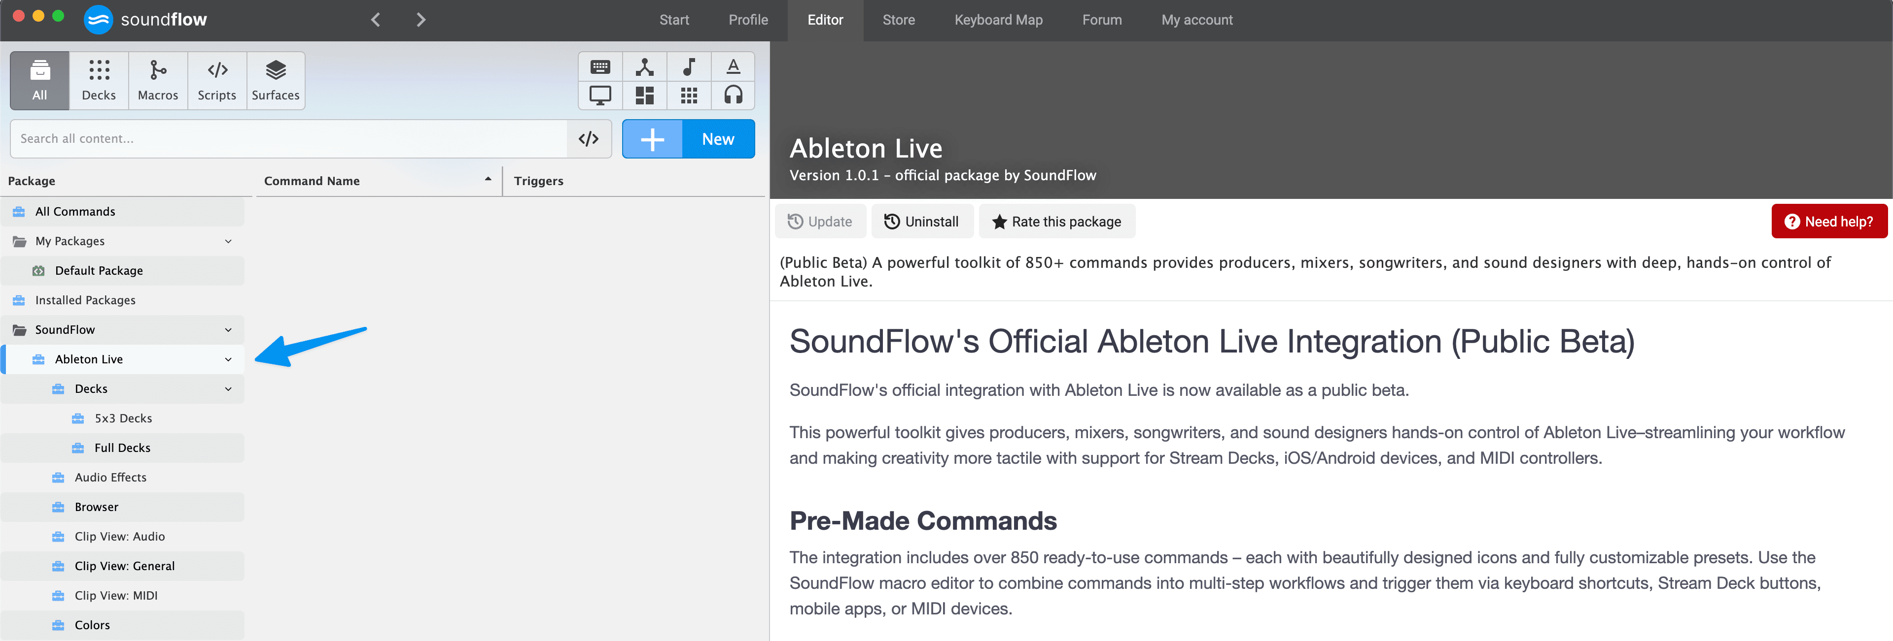Open Browser folder
The height and width of the screenshot is (641, 1893).
point(122,507)
